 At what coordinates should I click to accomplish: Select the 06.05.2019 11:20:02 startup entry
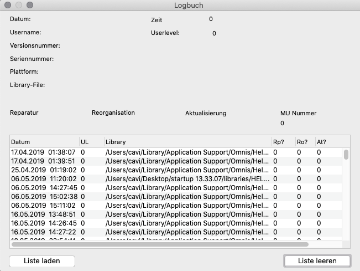click(x=138, y=179)
